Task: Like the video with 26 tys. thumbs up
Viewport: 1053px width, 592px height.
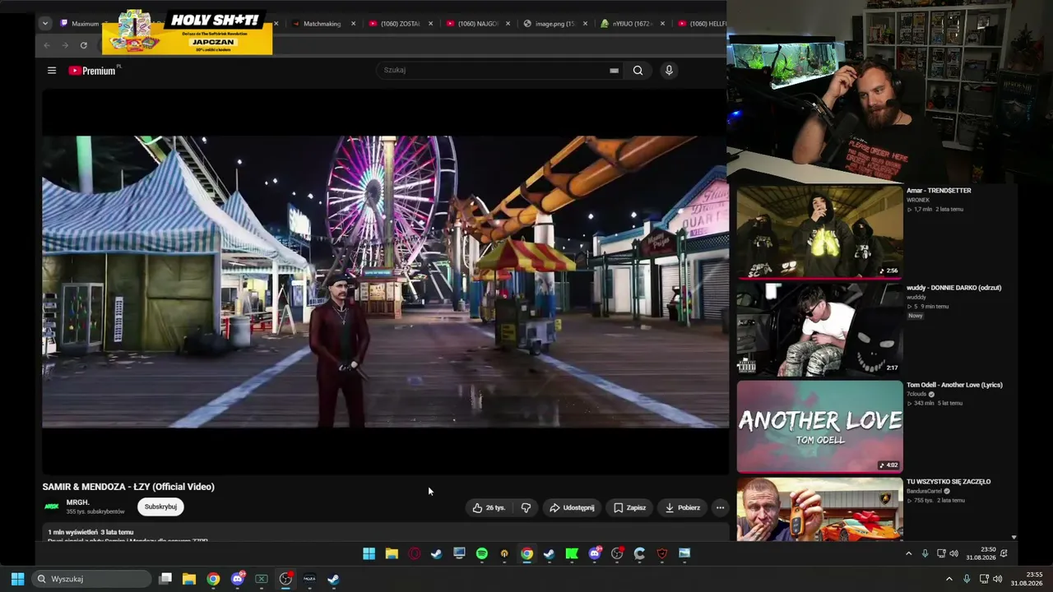Action: [x=489, y=508]
